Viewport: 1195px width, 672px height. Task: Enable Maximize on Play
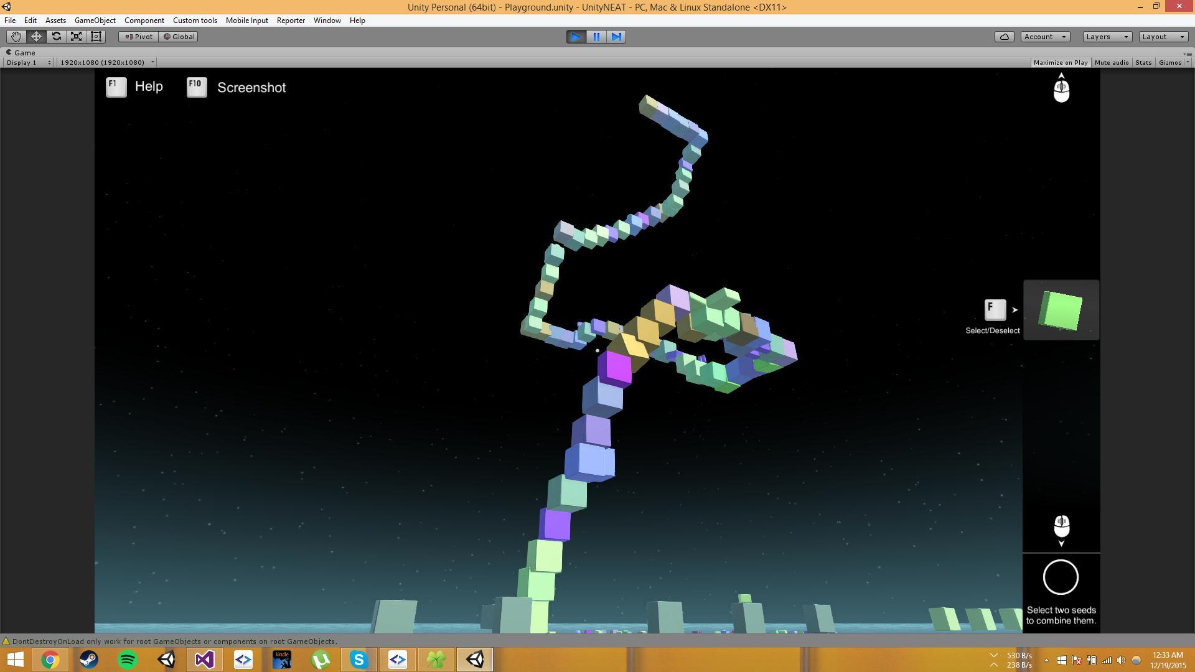point(1060,62)
